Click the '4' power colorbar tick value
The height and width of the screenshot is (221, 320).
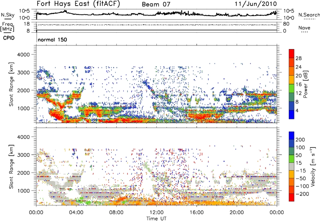297,110
